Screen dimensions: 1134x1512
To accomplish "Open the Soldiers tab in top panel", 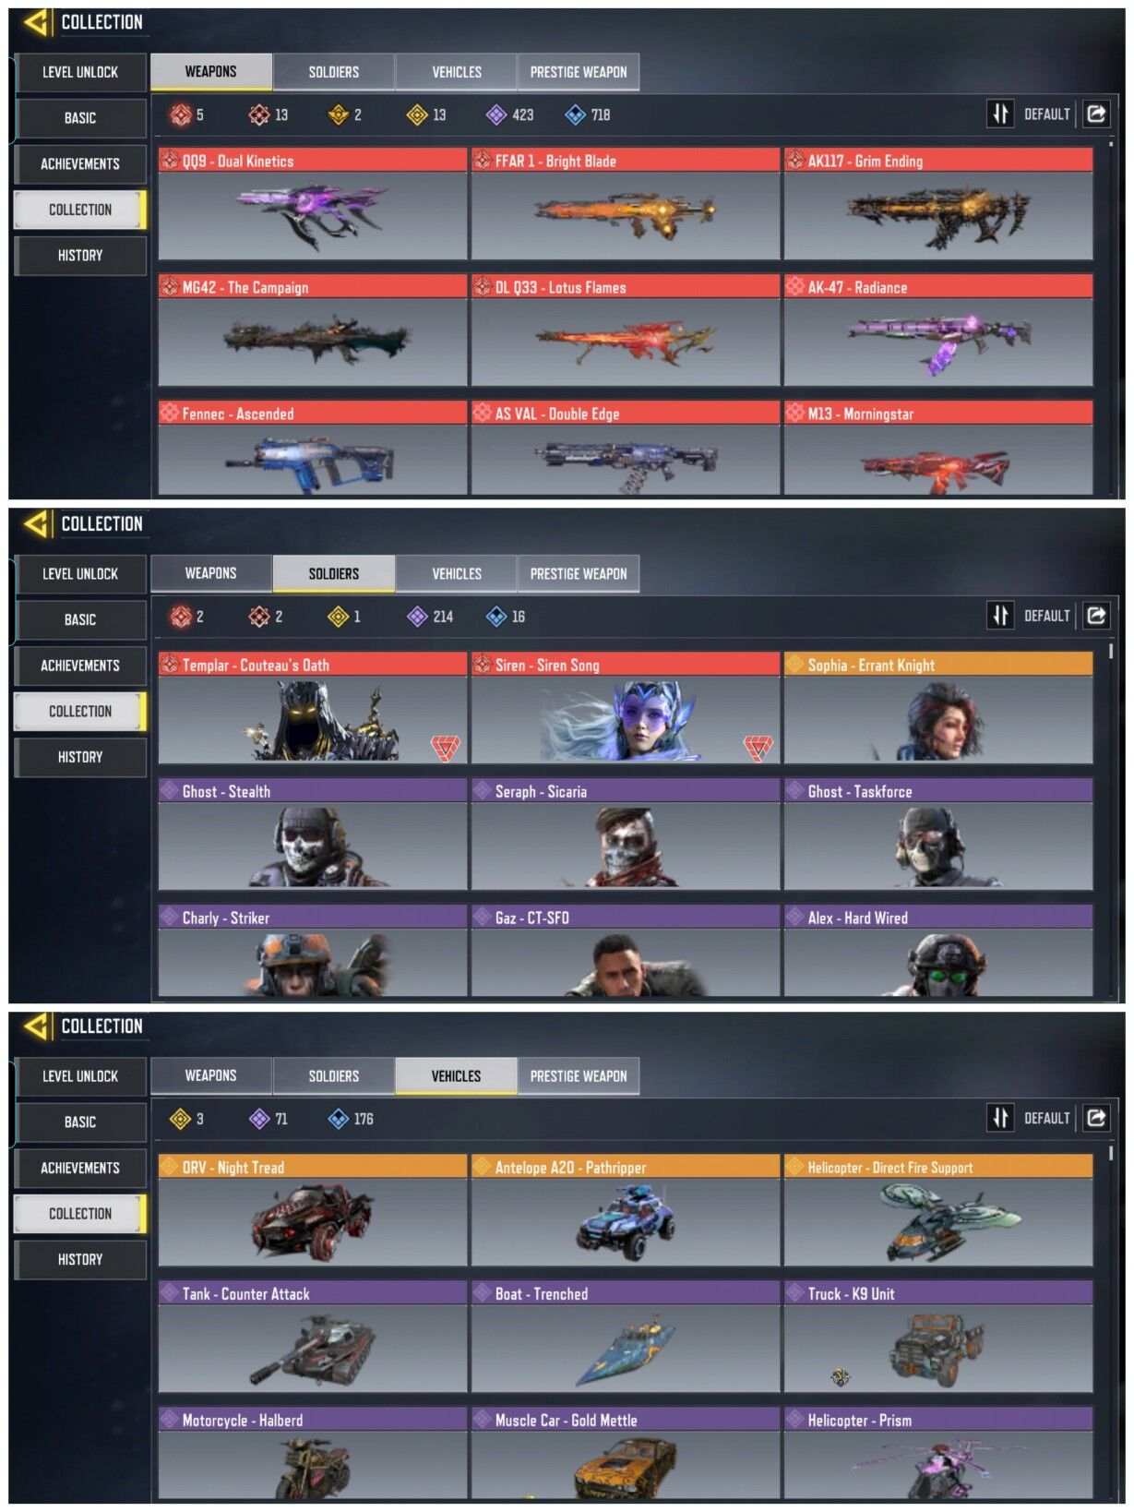I will coord(334,72).
